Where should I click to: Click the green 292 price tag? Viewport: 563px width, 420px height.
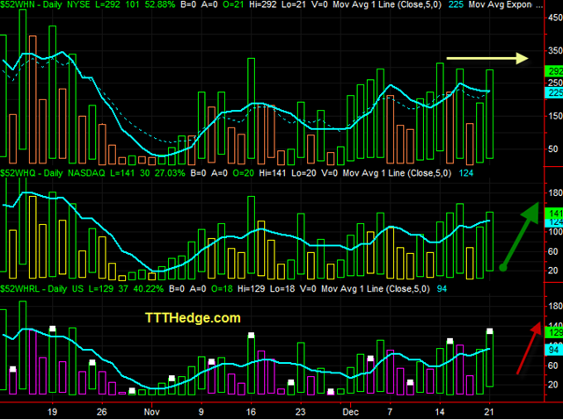click(554, 71)
